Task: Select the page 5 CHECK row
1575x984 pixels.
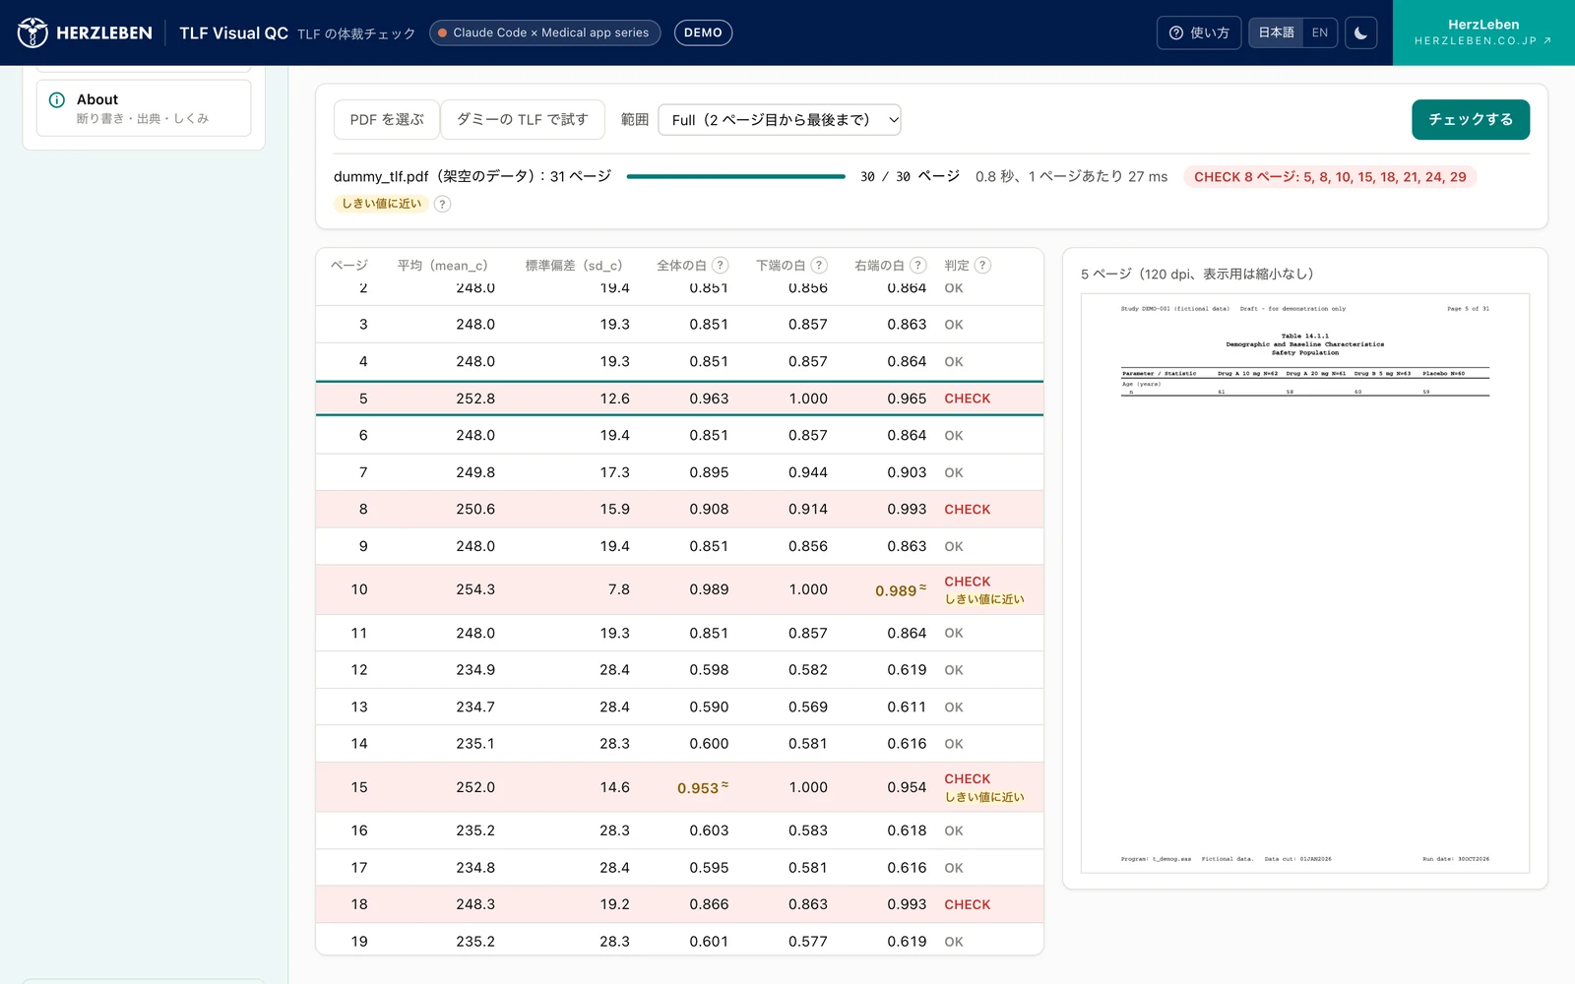Action: pos(679,399)
